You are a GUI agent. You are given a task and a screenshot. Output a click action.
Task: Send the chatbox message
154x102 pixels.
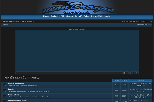click(x=126, y=73)
